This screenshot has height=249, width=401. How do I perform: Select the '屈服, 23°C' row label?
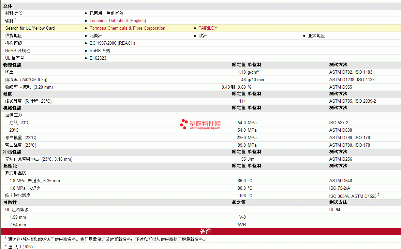click(20, 123)
